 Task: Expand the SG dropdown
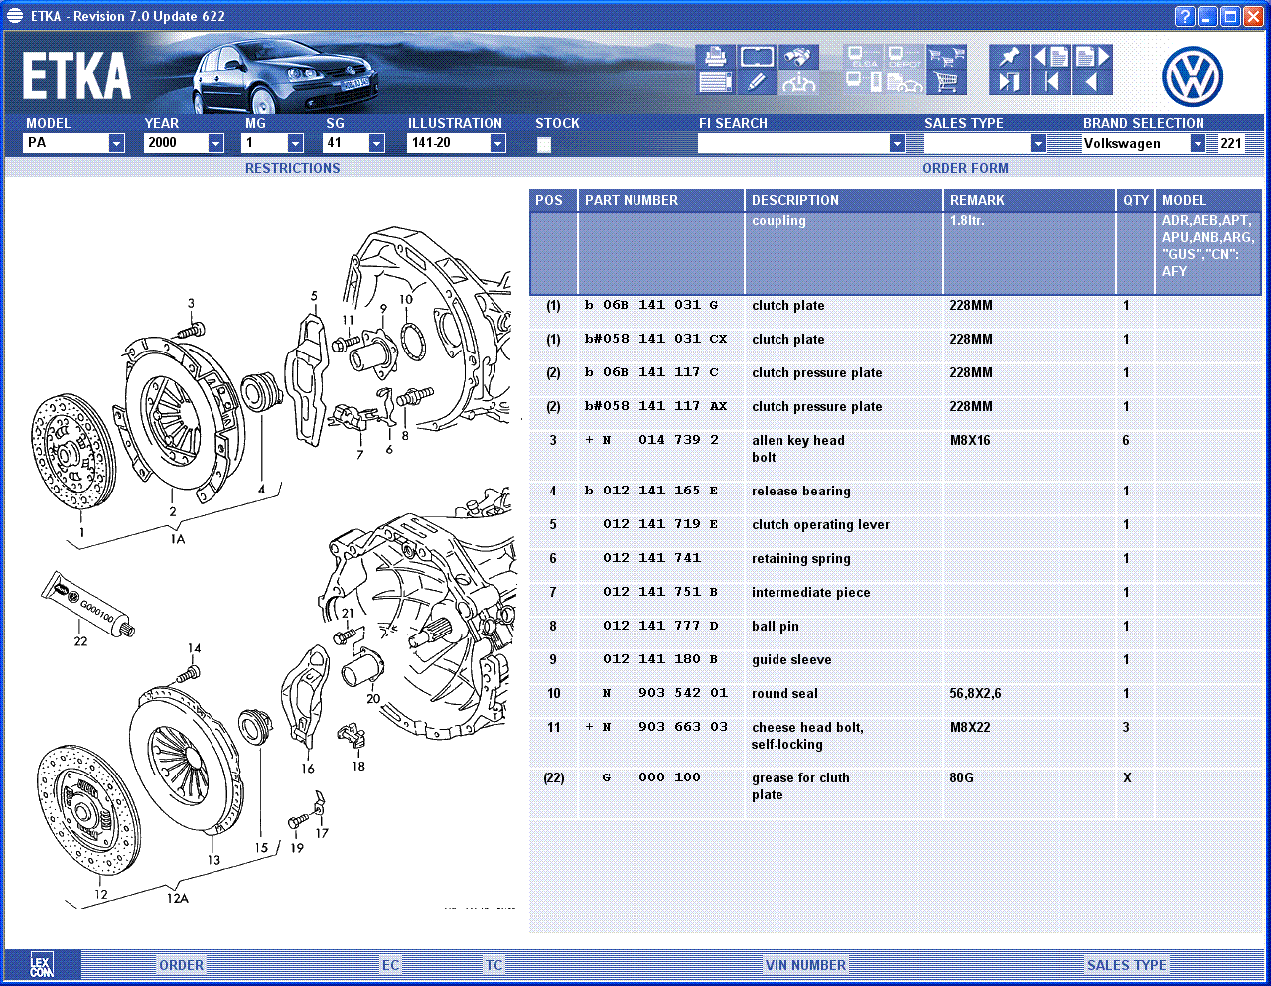pos(376,143)
